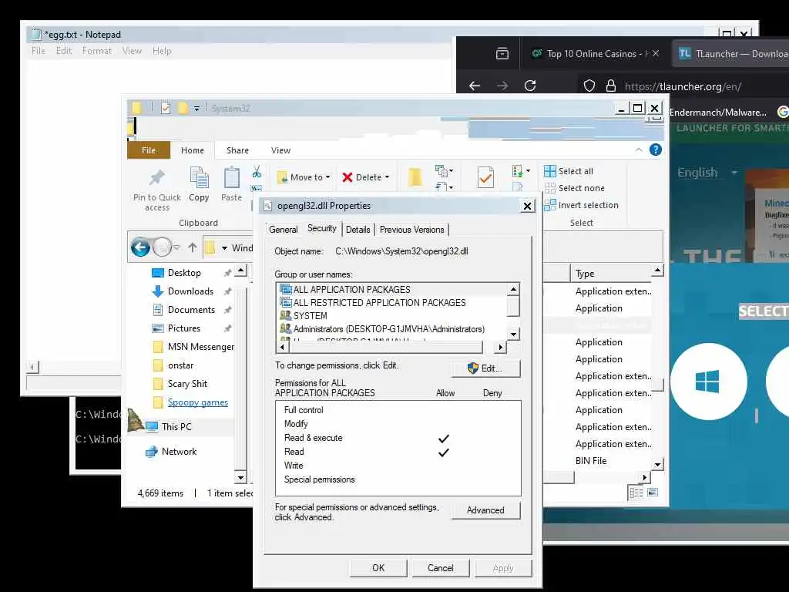
Task: Click Pin to Quick access icon
Action: click(x=156, y=177)
